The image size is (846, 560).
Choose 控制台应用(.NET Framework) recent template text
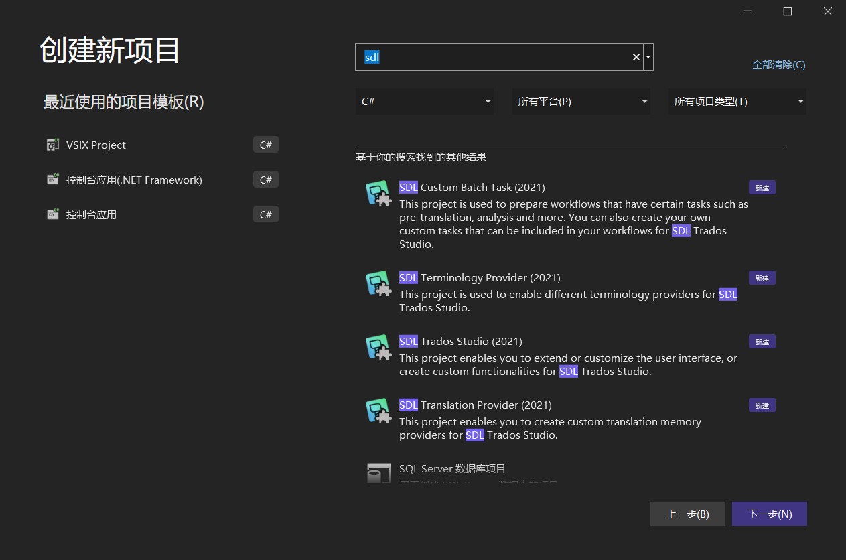tap(134, 180)
